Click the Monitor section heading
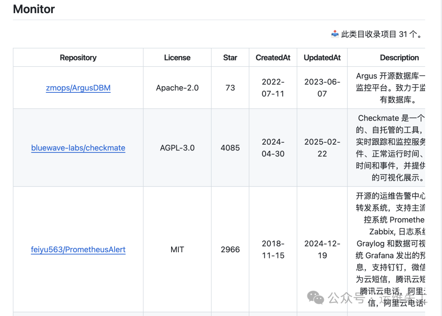This screenshot has width=442, height=316. click(x=34, y=9)
